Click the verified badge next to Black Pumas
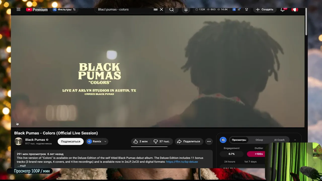This screenshot has height=181, width=322. point(47,140)
